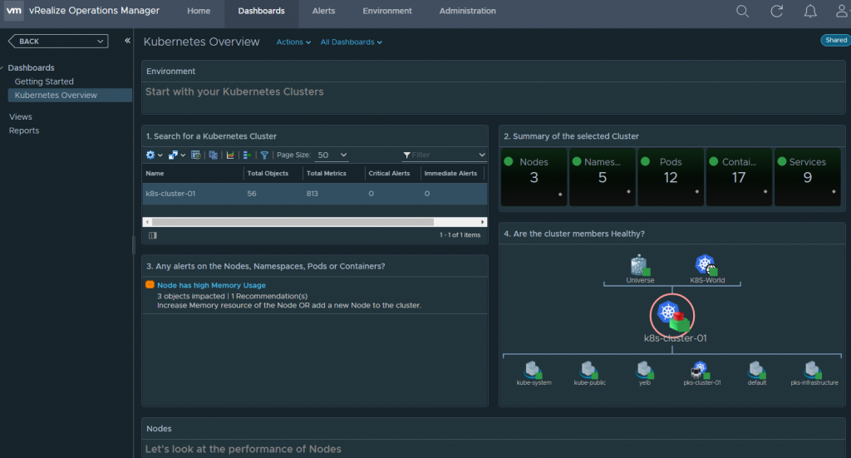
Task: Select the kube-system namespace icon
Action: tap(534, 368)
